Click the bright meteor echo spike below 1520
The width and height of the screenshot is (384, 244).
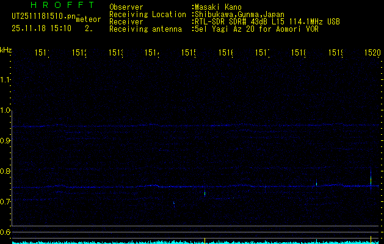pyautogui.click(x=371, y=179)
